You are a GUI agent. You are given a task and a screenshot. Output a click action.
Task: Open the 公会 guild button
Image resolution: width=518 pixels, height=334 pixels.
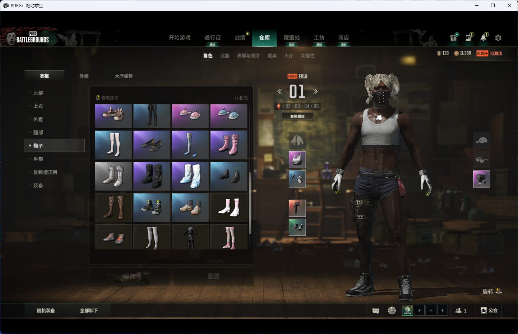point(489,310)
